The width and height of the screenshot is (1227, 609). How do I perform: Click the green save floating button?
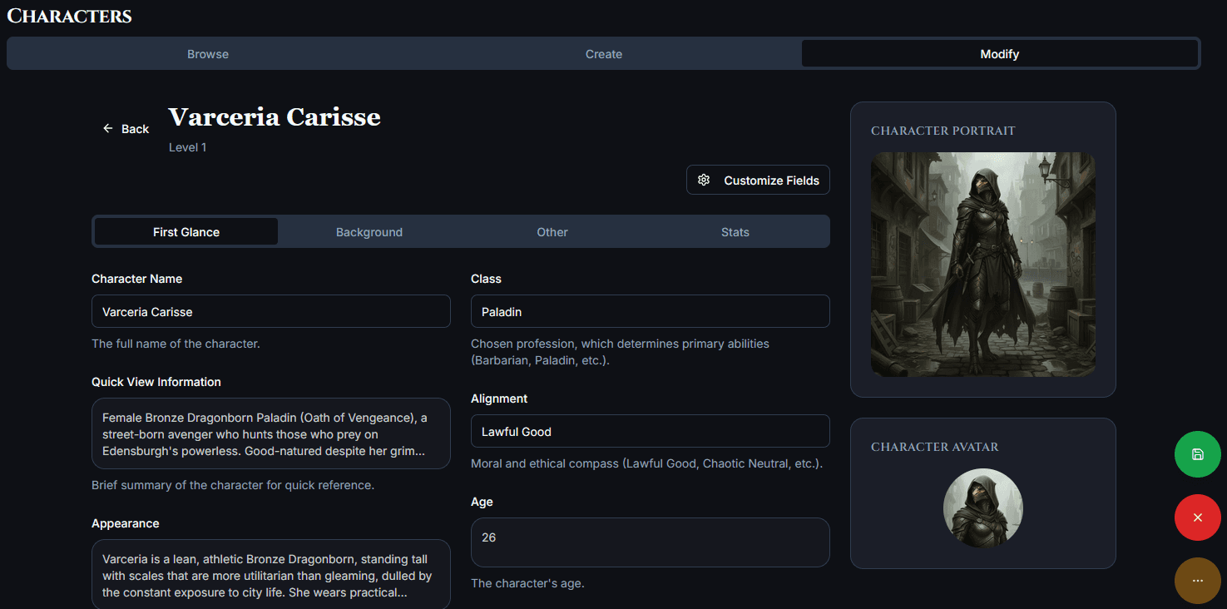(1197, 454)
